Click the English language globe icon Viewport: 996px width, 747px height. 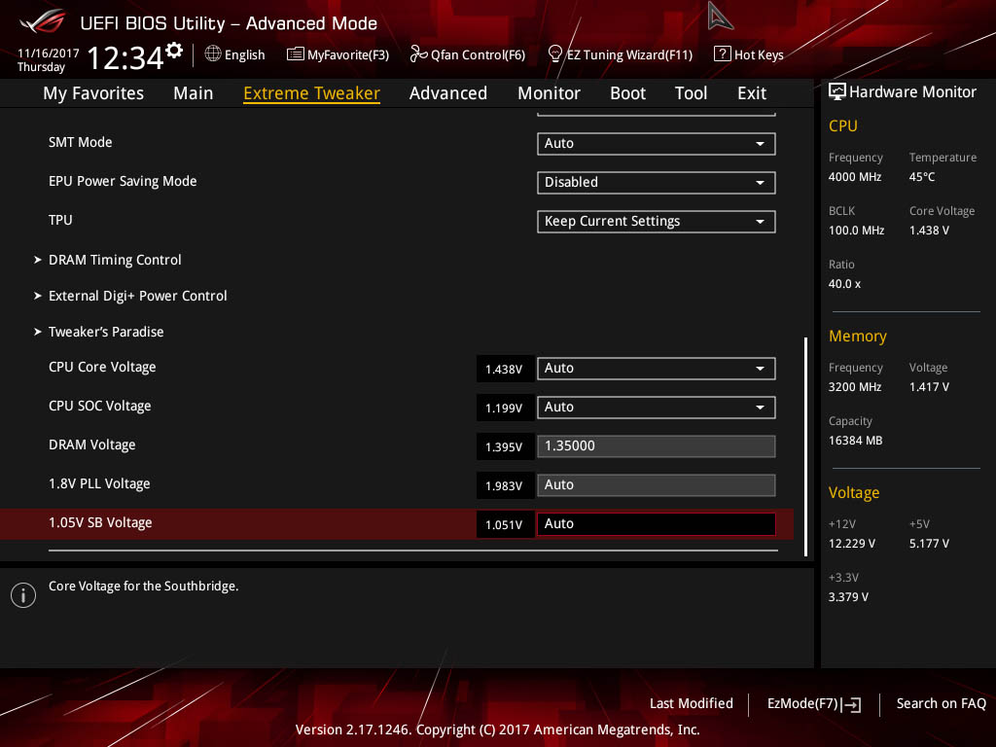(213, 54)
